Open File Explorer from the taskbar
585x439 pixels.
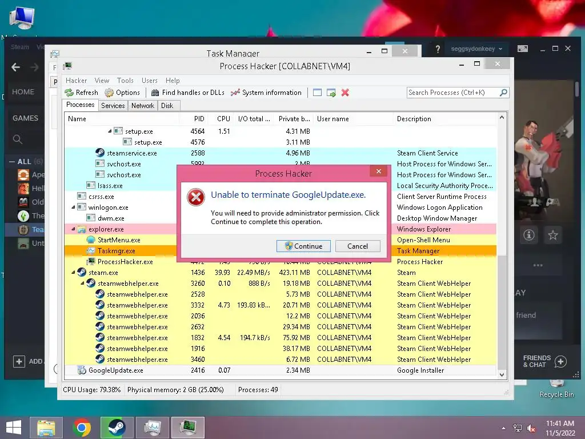click(x=46, y=428)
